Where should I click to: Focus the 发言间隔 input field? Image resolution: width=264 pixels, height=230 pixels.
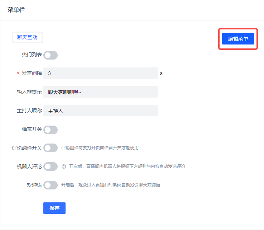(x=101, y=73)
